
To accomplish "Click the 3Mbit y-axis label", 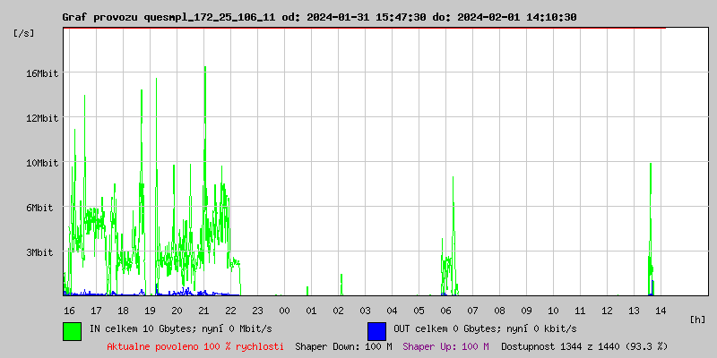I will (x=41, y=252).
